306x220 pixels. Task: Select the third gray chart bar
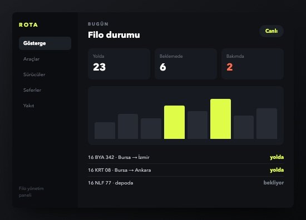151,128
